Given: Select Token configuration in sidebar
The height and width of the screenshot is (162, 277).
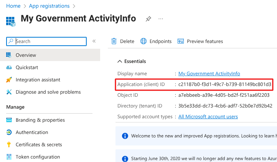Looking at the screenshot, I should pos(38,157).
